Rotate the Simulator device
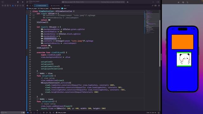Image resolution: width=203 pixels, height=114 pixels. tap(187, 2)
